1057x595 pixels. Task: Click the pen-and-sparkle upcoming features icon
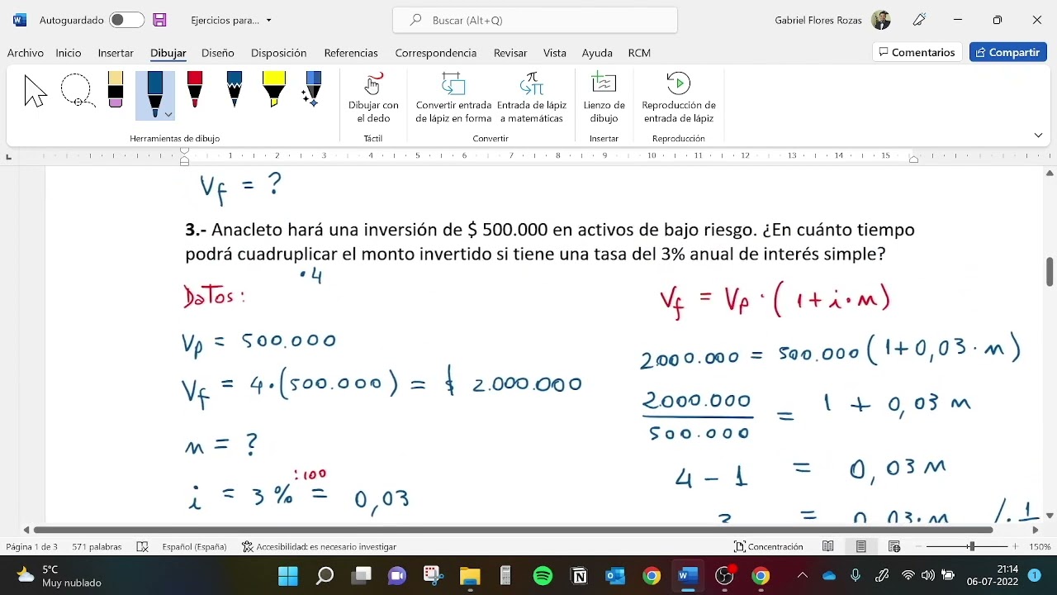[x=919, y=20]
